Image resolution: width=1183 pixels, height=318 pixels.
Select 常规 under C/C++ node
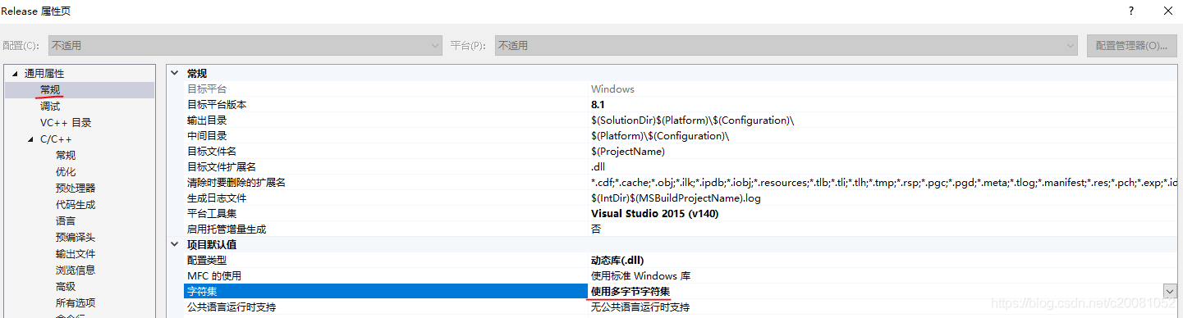point(66,155)
